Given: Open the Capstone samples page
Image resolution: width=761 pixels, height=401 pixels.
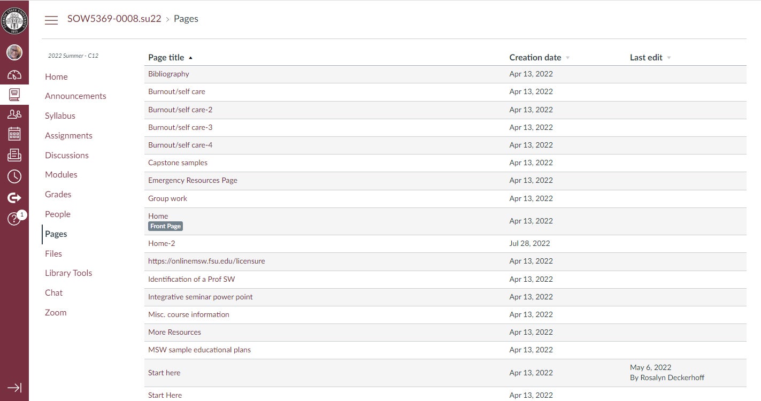Looking at the screenshot, I should click(178, 163).
